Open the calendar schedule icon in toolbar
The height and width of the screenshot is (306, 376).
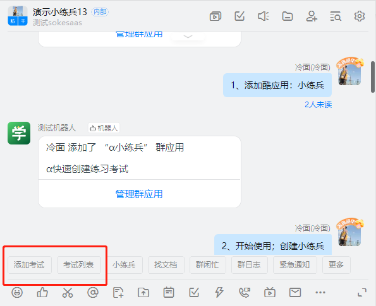169,292
